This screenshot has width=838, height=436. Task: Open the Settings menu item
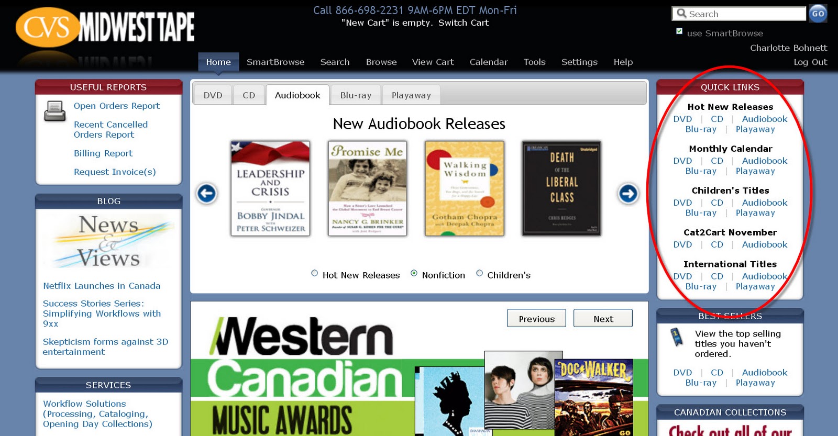pyautogui.click(x=579, y=62)
